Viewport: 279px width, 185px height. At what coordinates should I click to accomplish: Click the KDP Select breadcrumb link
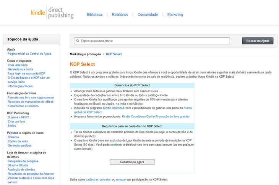click(114, 54)
